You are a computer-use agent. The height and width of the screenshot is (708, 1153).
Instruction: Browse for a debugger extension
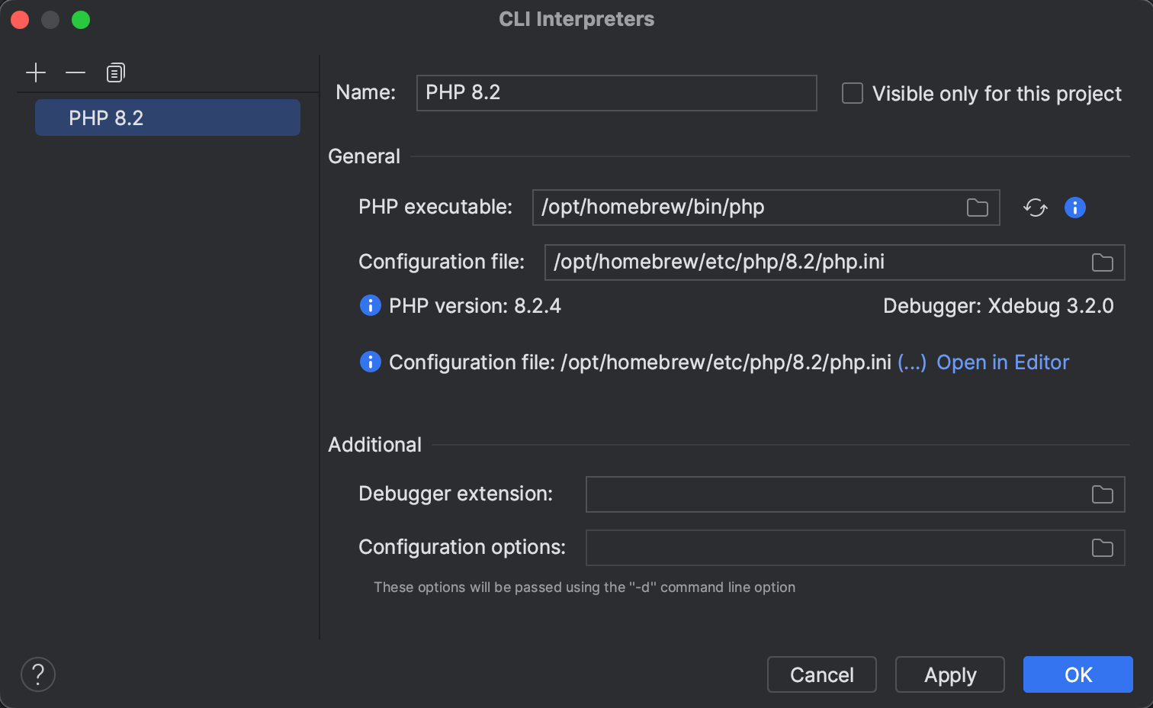coord(1101,494)
